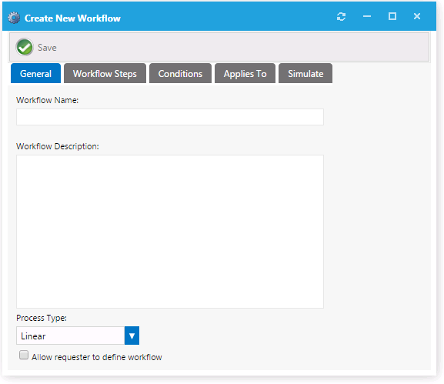Click the Save button label
This screenshot has height=384, width=444.
pyautogui.click(x=47, y=48)
